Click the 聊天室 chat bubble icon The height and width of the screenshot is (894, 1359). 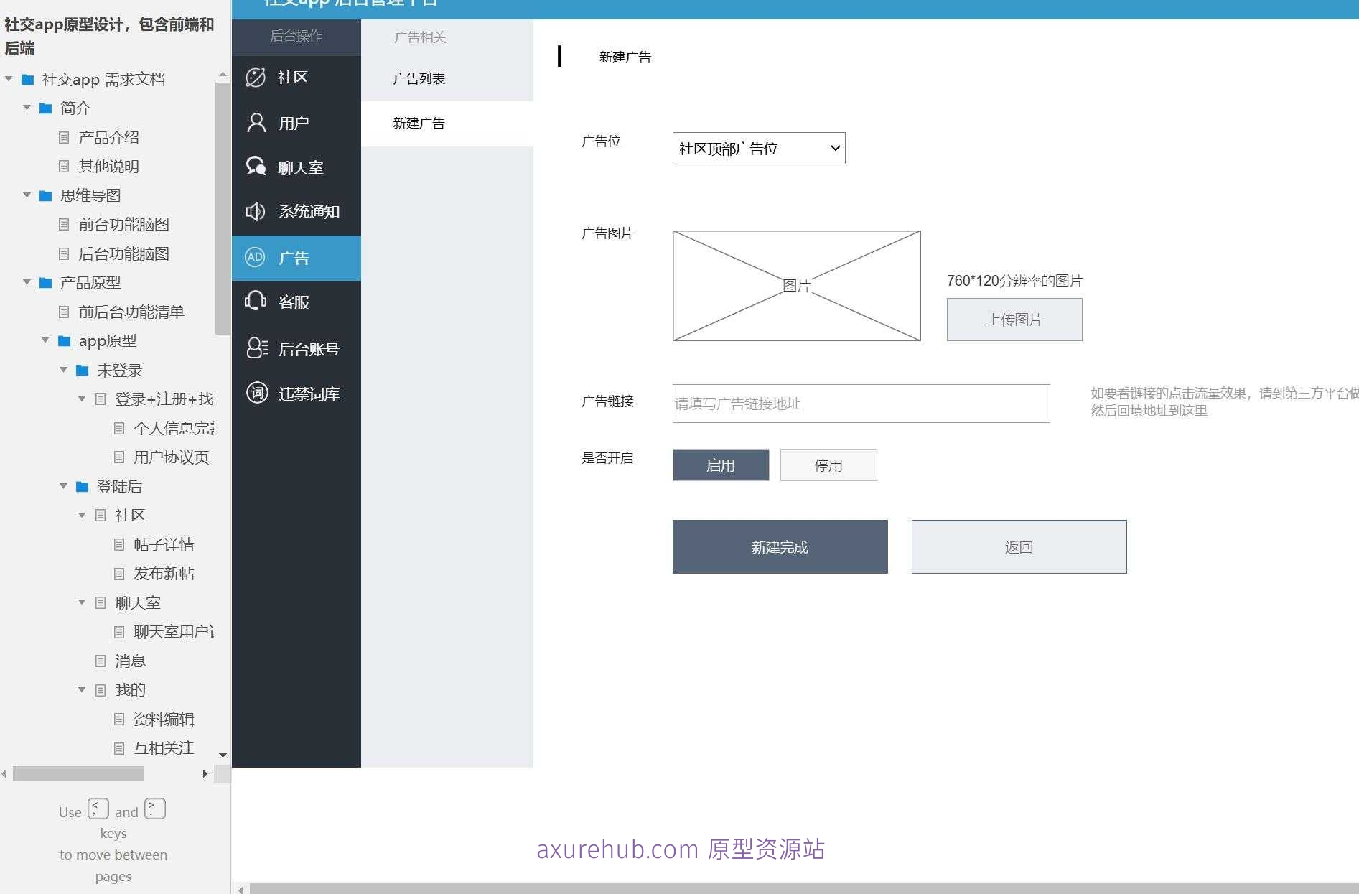point(256,167)
